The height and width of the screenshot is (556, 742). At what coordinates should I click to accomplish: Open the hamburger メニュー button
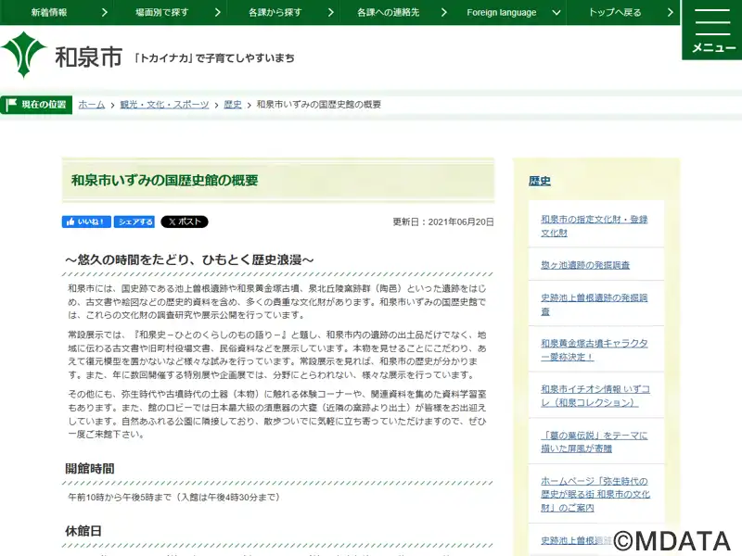coord(712,30)
